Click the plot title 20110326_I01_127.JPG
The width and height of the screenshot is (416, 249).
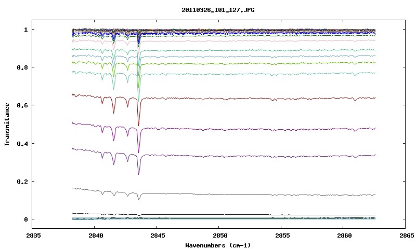(x=218, y=10)
